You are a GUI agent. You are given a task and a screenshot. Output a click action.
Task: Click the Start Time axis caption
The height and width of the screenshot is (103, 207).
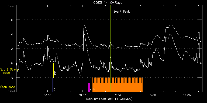(x=109, y=99)
